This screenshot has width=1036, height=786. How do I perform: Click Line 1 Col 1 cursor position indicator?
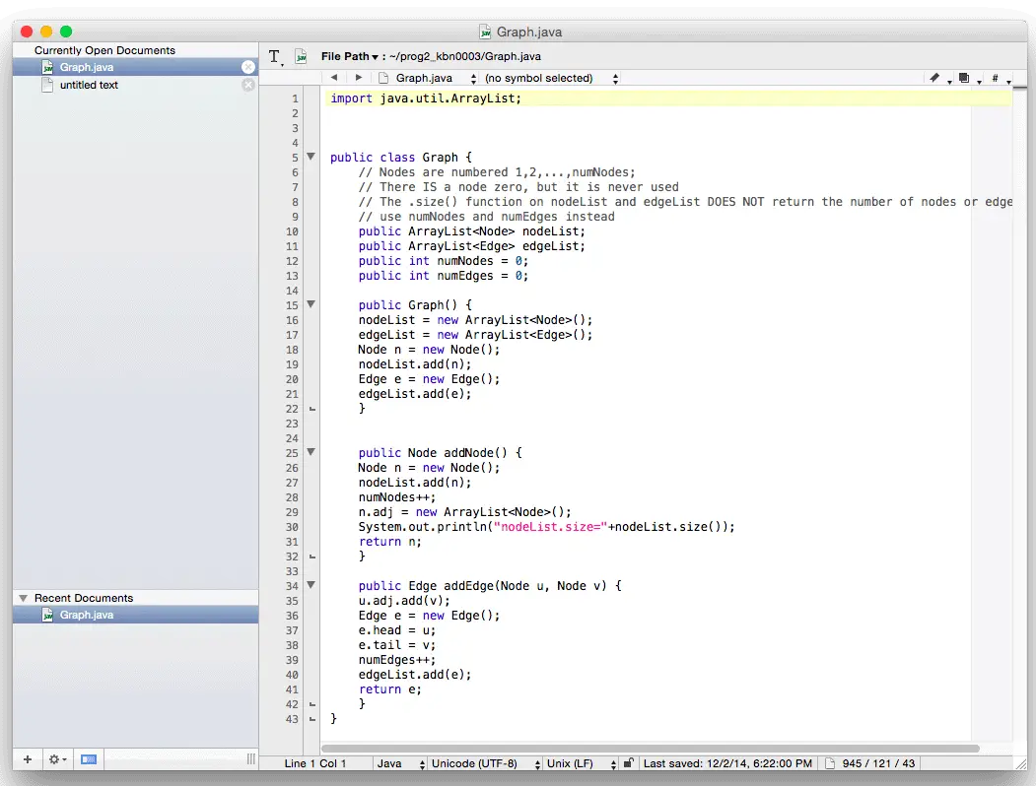pos(315,763)
